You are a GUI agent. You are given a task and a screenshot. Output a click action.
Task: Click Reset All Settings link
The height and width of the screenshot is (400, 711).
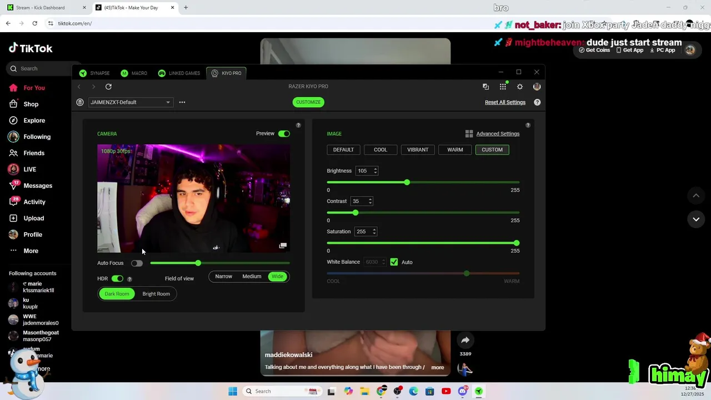[505, 102]
